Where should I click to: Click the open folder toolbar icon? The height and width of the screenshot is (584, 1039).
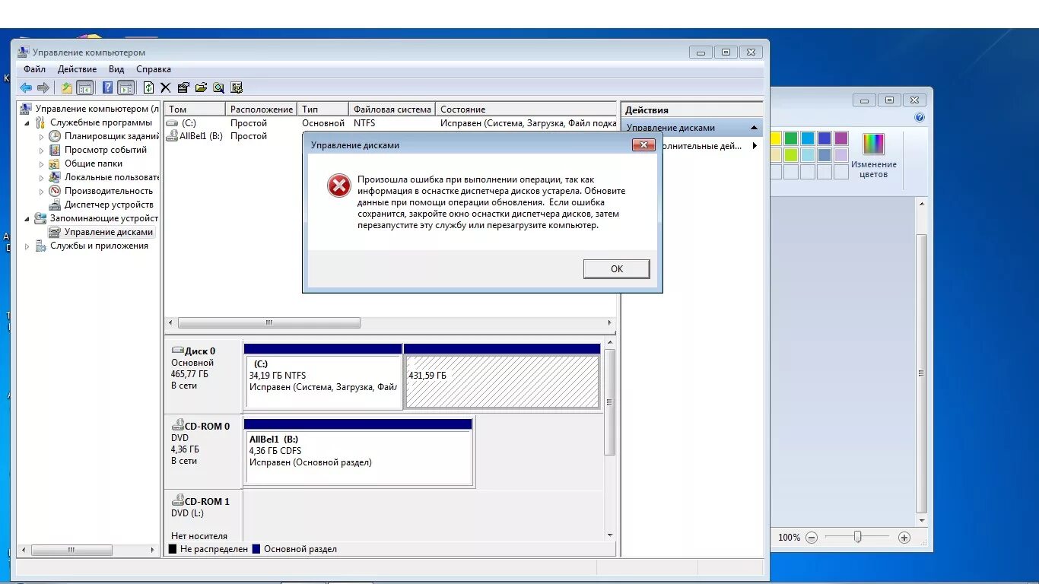coord(201,88)
